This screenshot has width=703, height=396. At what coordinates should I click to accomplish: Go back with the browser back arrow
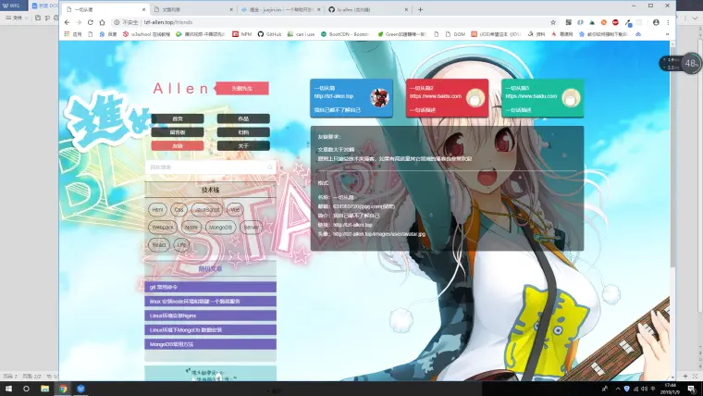pyautogui.click(x=68, y=22)
